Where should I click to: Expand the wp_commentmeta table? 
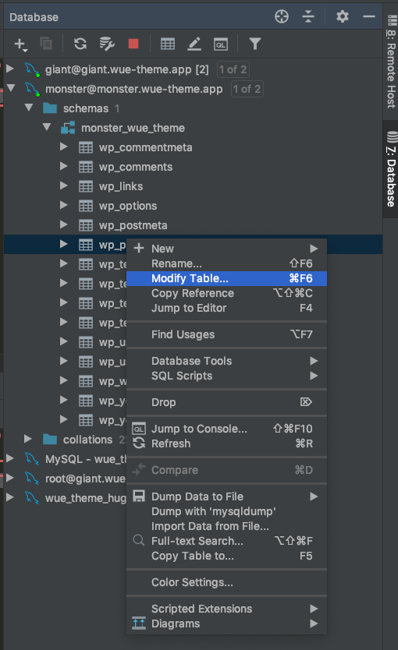tap(63, 147)
